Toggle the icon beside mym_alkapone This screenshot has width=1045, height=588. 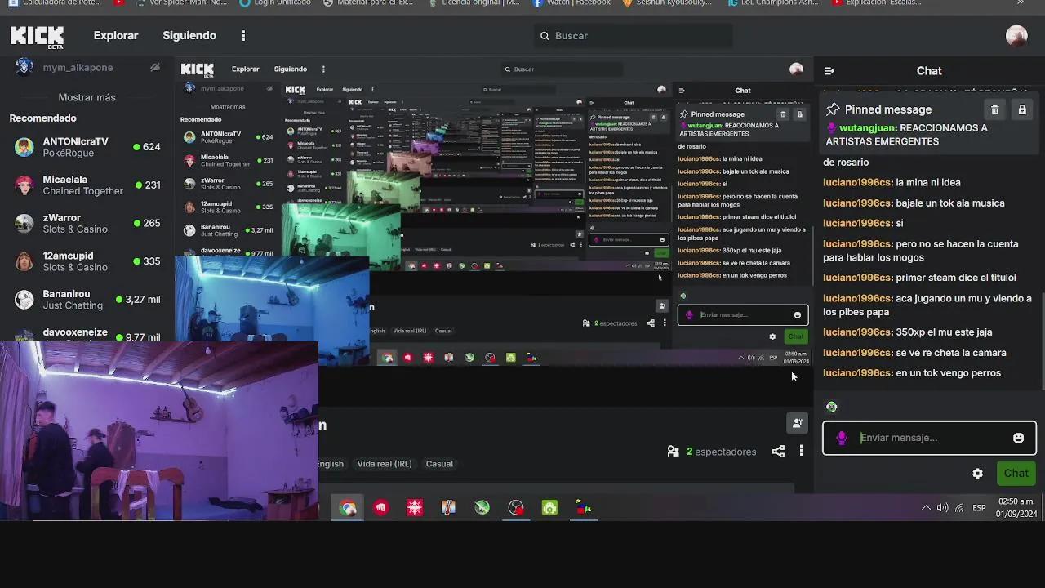point(155,68)
